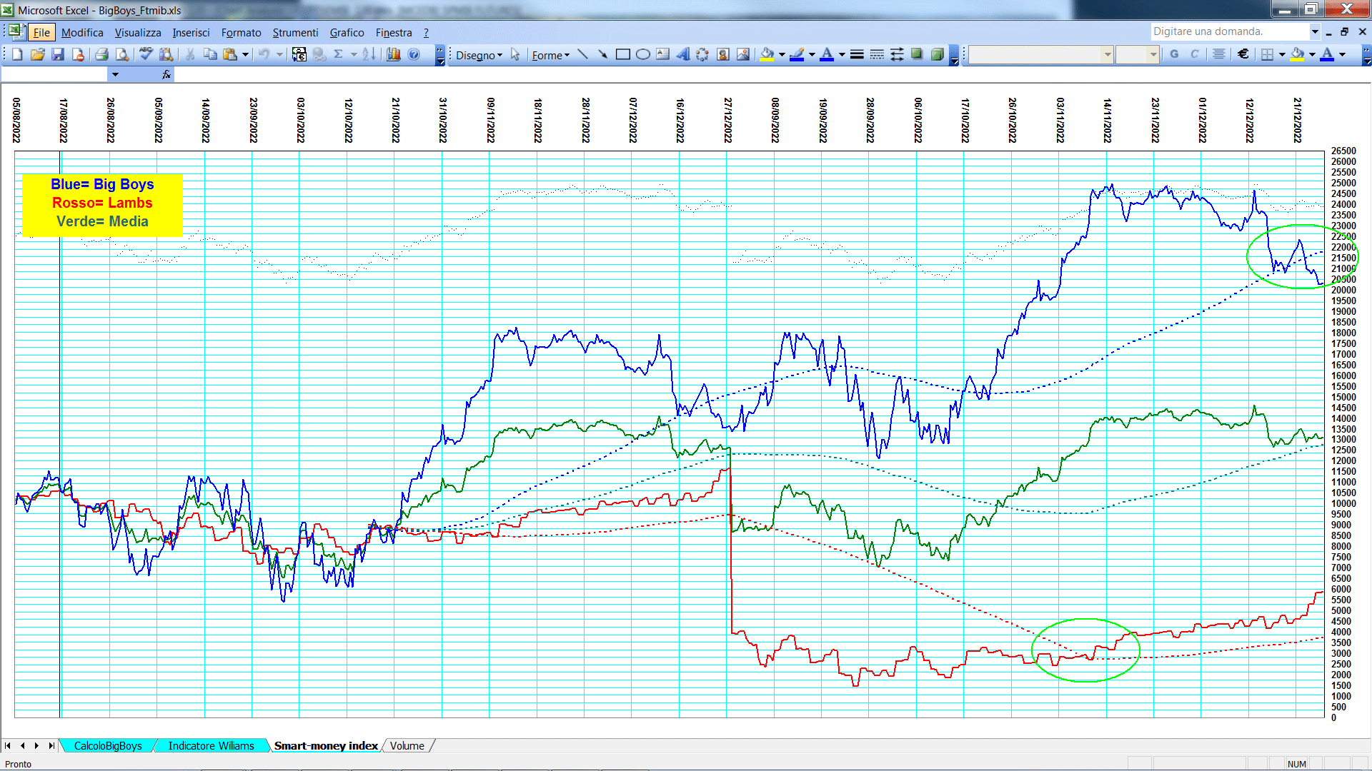
Task: Open Excel Help question mark icon
Action: (414, 54)
